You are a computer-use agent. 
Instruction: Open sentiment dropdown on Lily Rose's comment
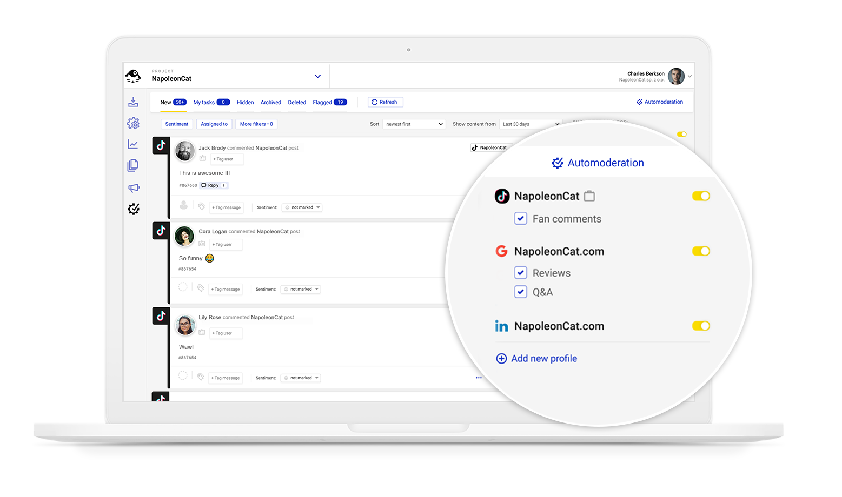[x=301, y=378]
